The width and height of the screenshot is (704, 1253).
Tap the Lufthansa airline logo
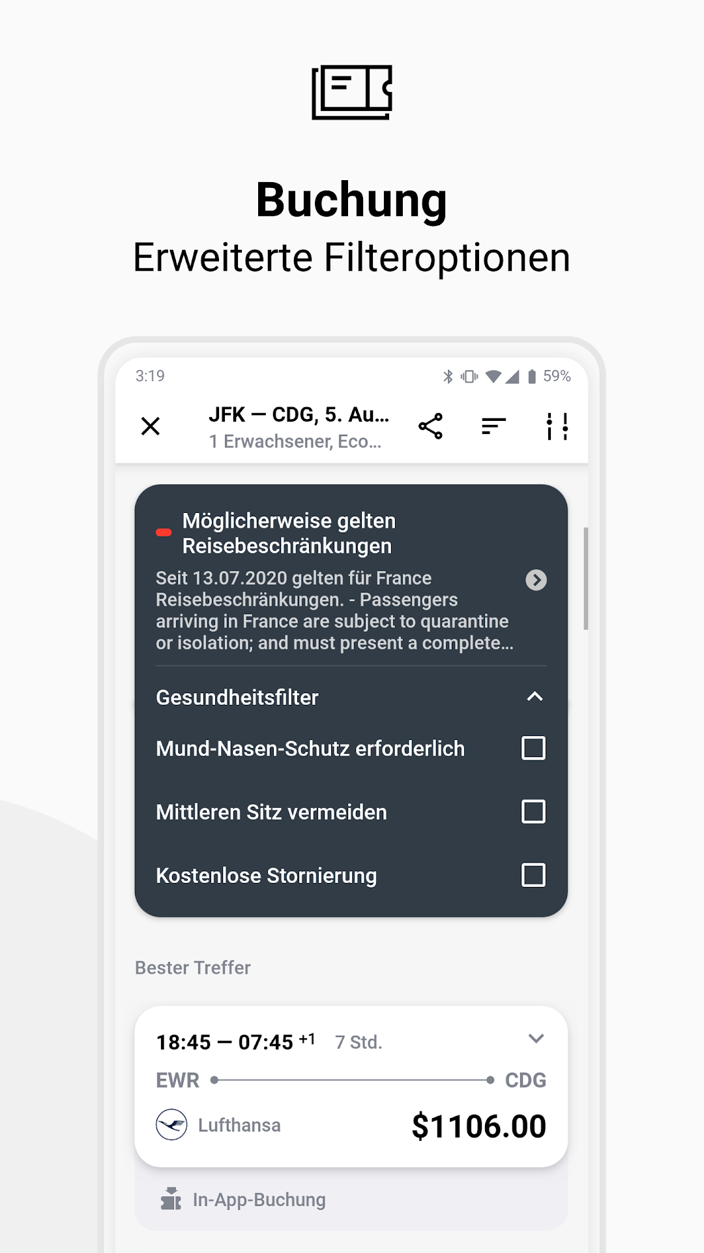[x=171, y=1124]
